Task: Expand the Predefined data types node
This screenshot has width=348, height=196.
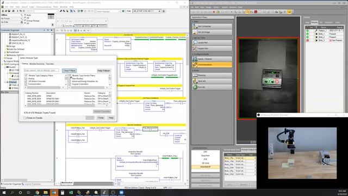Action: pos(5,52)
